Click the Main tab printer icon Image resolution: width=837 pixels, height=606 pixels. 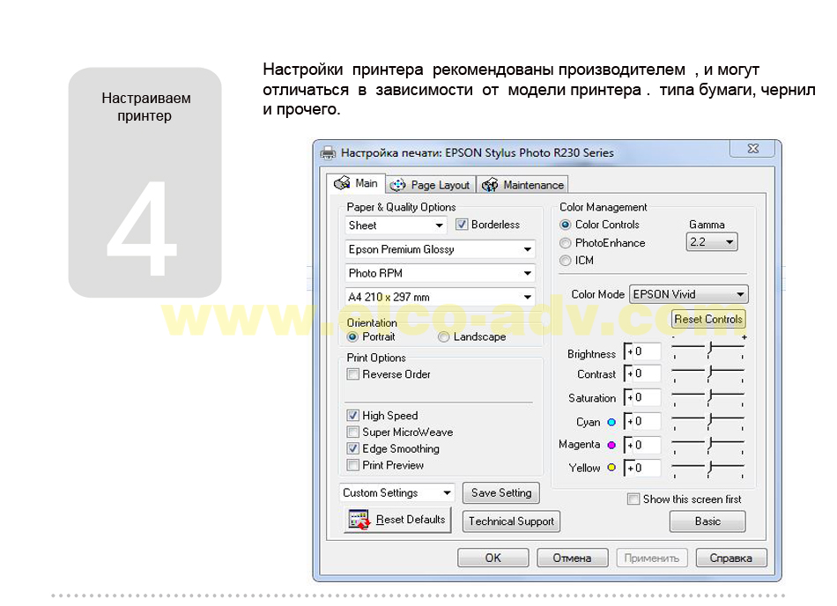342,183
